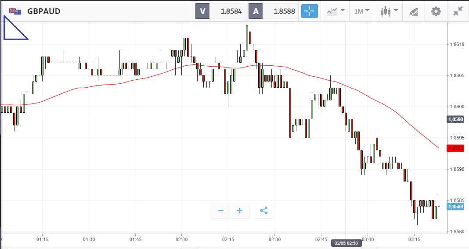Open the chart indicators dropdown
The width and height of the screenshot is (469, 249).
pyautogui.click(x=336, y=11)
